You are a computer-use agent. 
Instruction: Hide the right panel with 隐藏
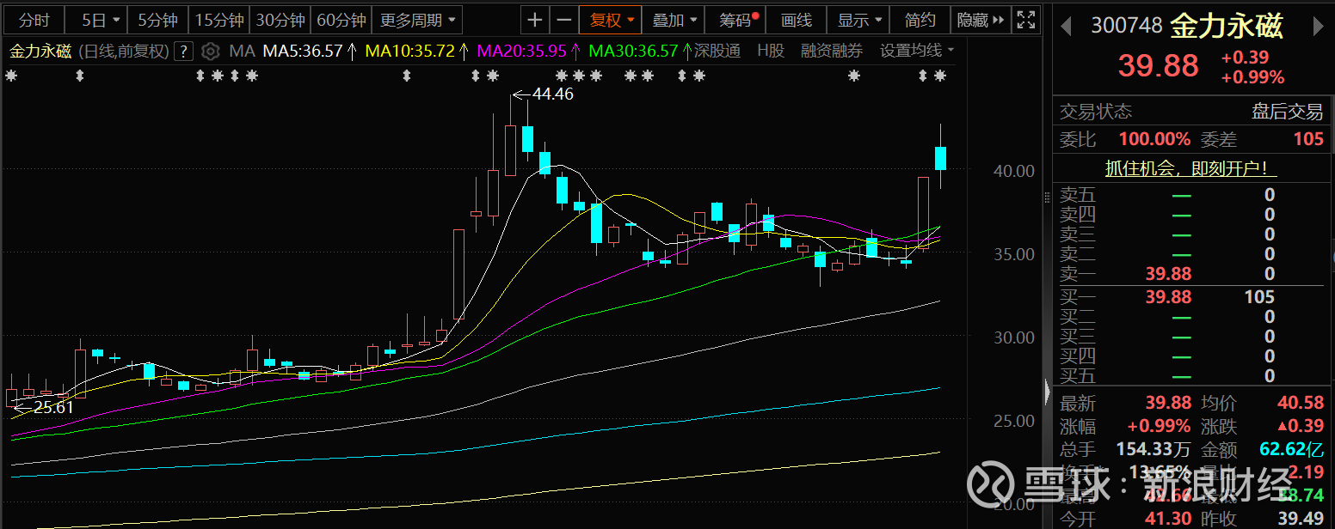pos(981,20)
